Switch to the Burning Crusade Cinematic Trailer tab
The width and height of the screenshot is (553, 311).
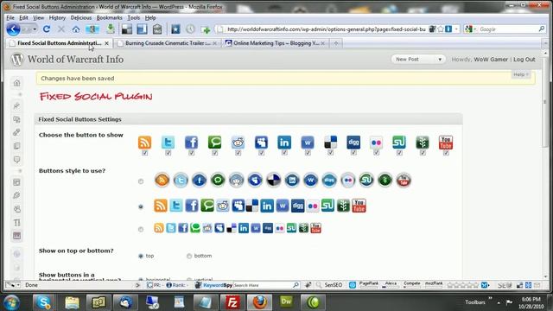click(x=168, y=43)
